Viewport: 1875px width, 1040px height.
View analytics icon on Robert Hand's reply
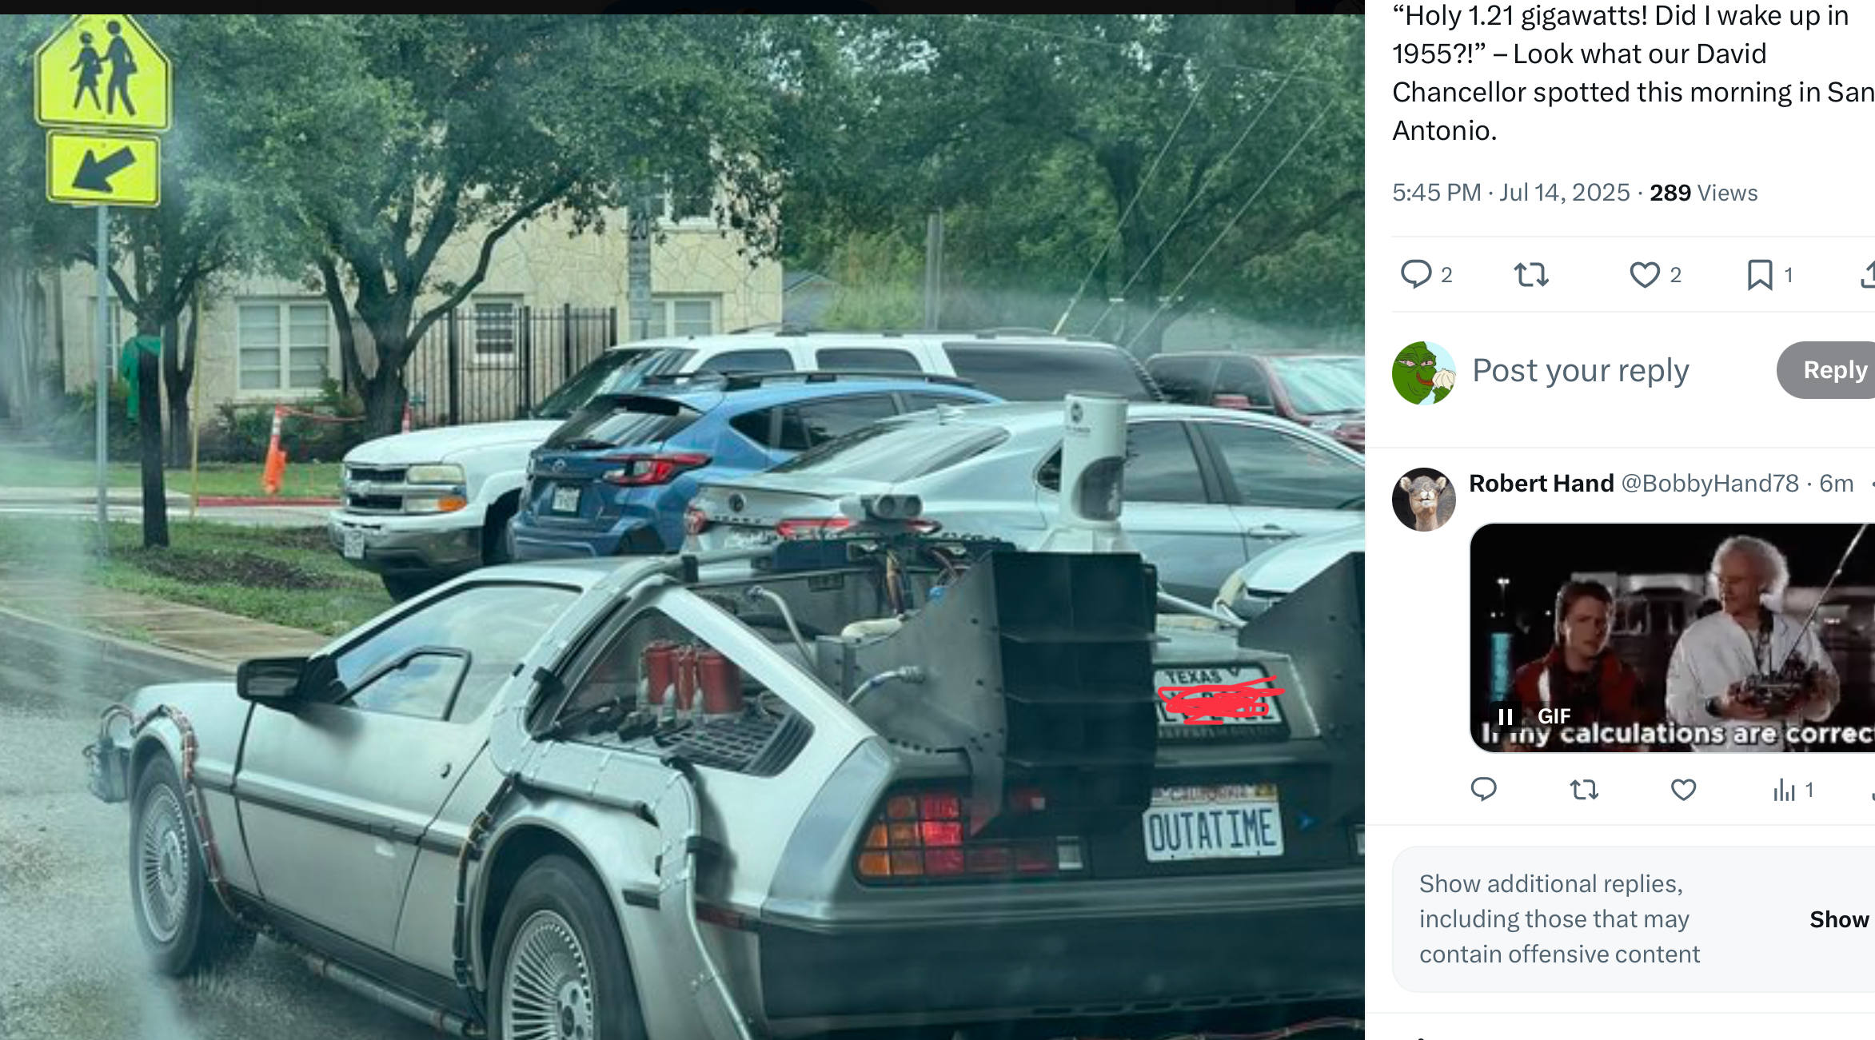pos(1784,791)
